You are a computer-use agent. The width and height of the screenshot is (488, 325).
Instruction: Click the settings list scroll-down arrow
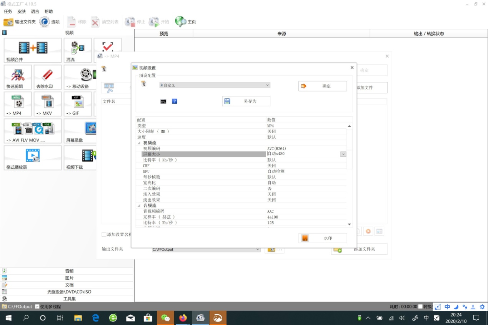tap(349, 224)
